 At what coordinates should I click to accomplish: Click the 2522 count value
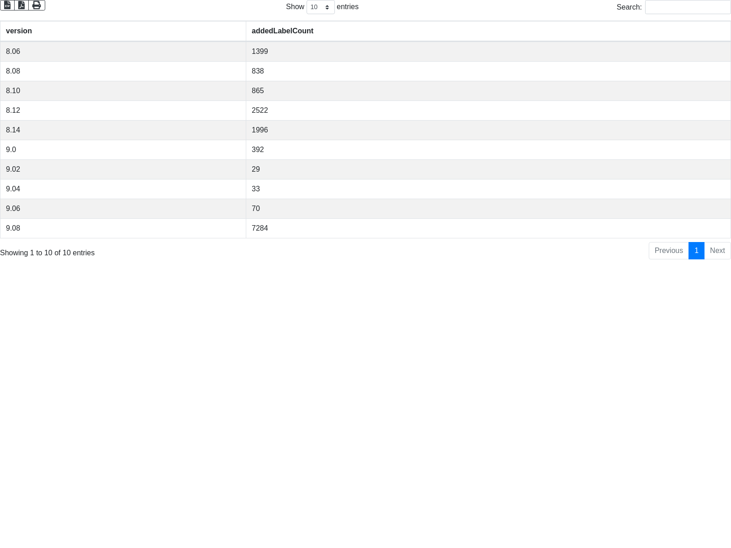coord(260,111)
